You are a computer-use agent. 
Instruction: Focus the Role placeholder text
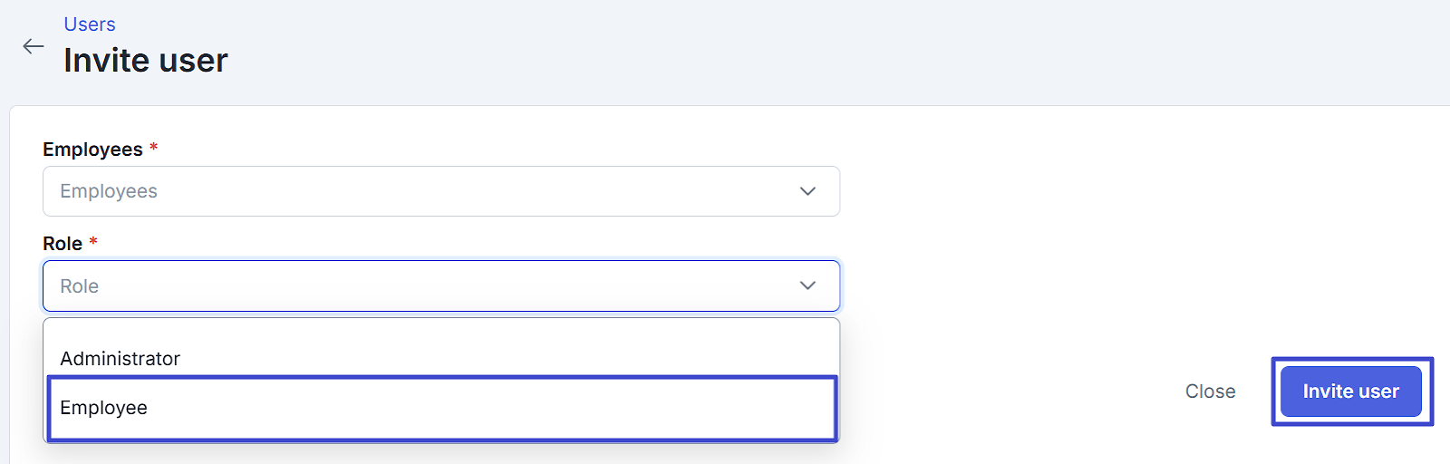click(x=80, y=286)
